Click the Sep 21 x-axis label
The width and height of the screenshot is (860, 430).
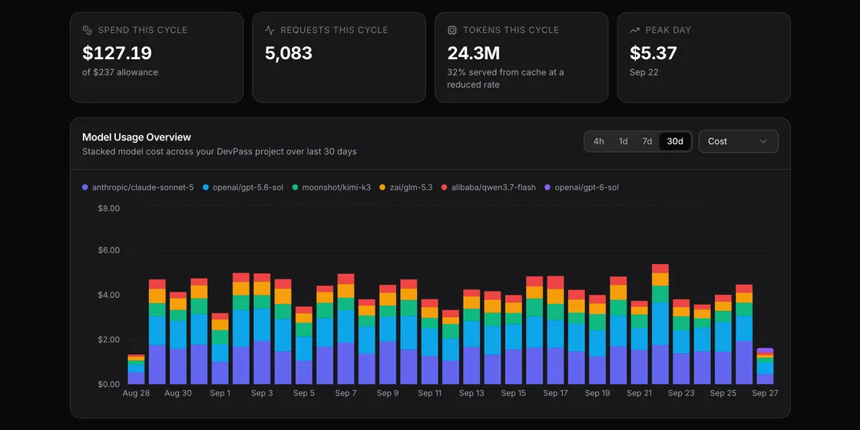click(x=639, y=393)
